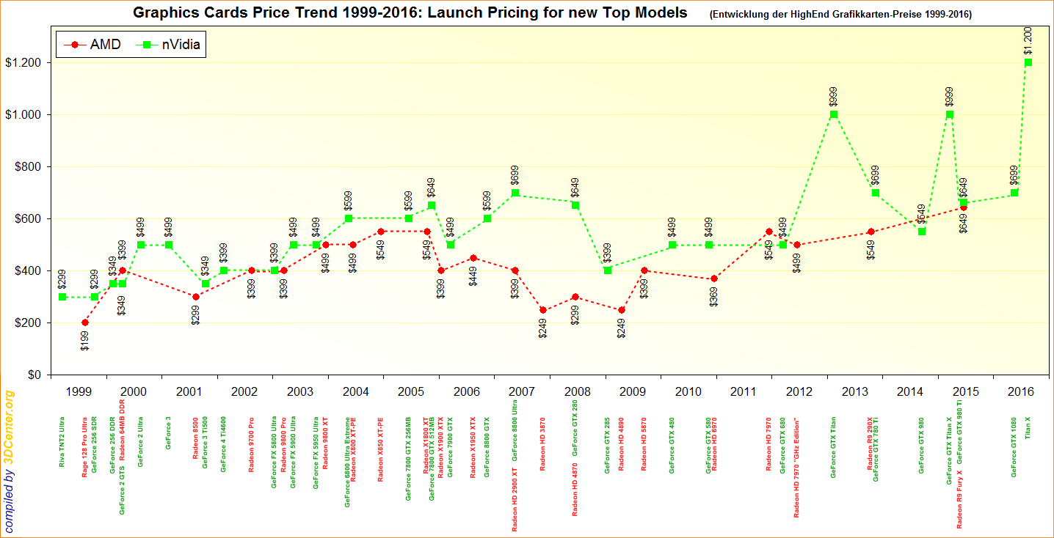The image size is (1054, 538).
Task: Click the GeForce GTX 480 axis label
Action: (x=672, y=446)
